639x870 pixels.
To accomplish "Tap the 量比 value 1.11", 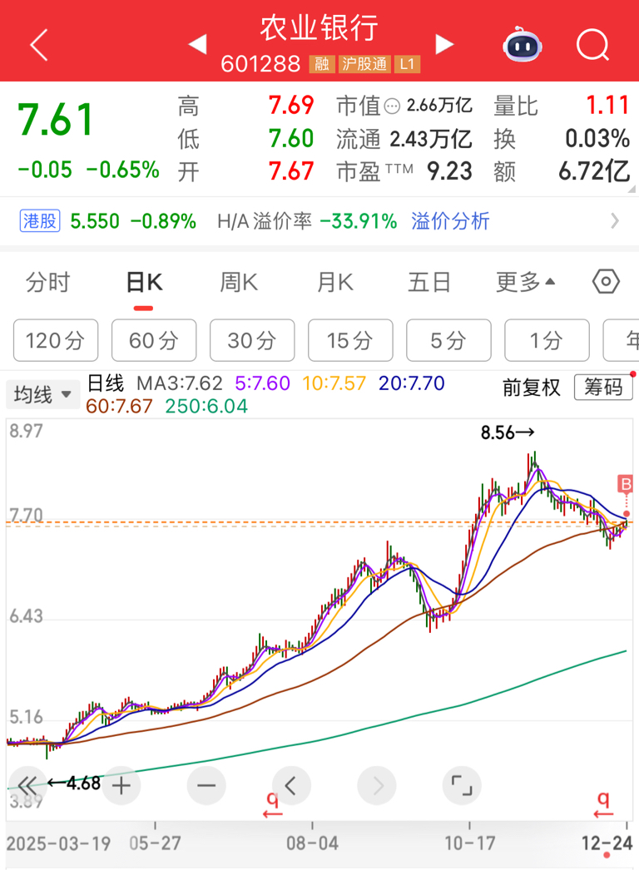I will (607, 105).
